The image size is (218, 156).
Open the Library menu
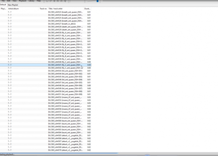[31, 1]
